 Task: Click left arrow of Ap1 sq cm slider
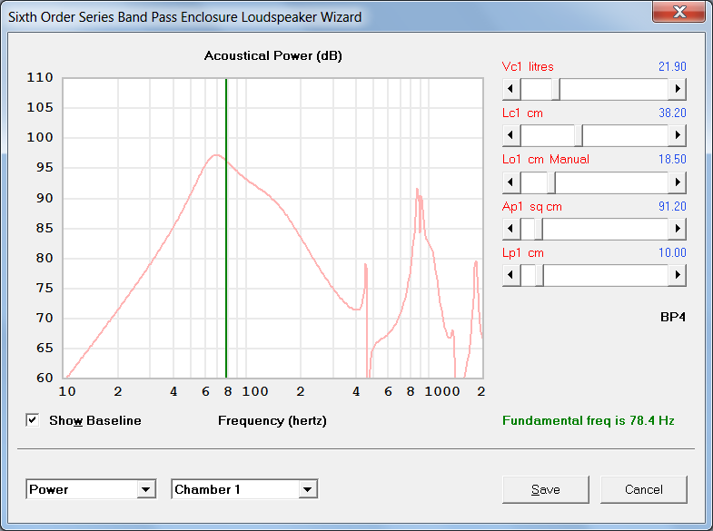pos(511,229)
